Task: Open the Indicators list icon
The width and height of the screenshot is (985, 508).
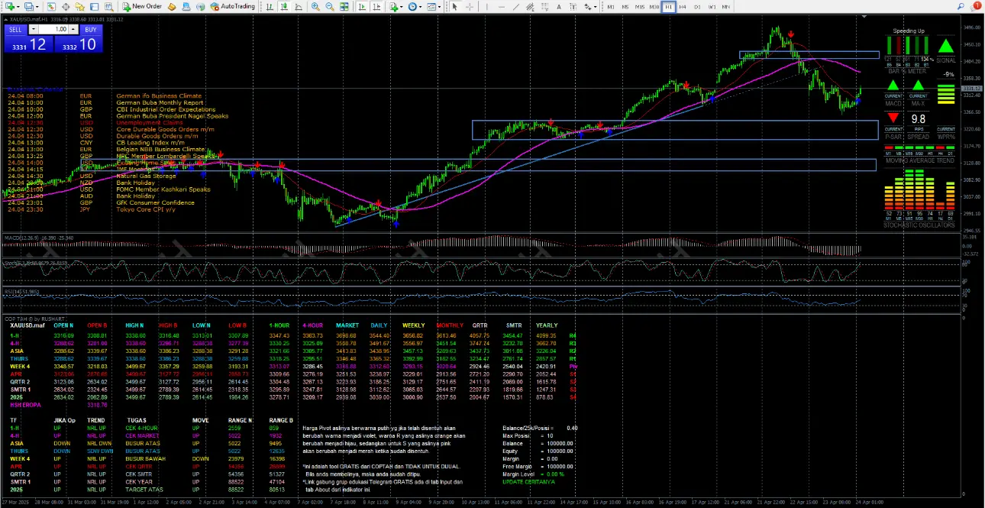Action: tap(394, 6)
